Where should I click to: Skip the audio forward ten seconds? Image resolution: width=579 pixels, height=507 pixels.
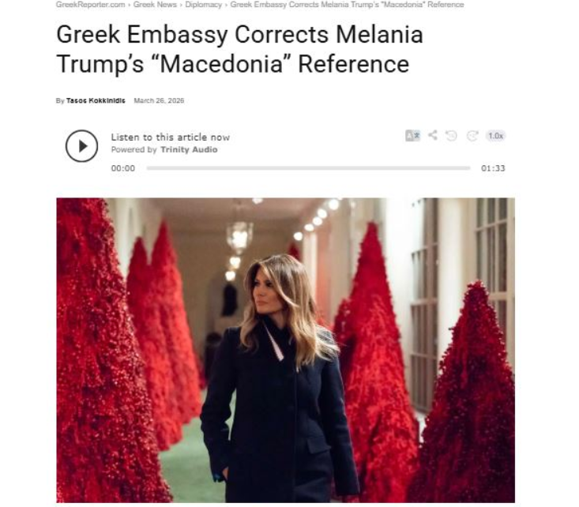point(472,136)
